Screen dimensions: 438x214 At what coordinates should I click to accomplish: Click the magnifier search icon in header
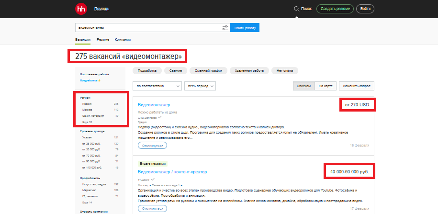point(297,9)
